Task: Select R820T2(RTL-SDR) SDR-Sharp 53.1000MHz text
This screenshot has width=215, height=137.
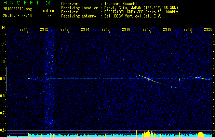Action: click(x=141, y=12)
